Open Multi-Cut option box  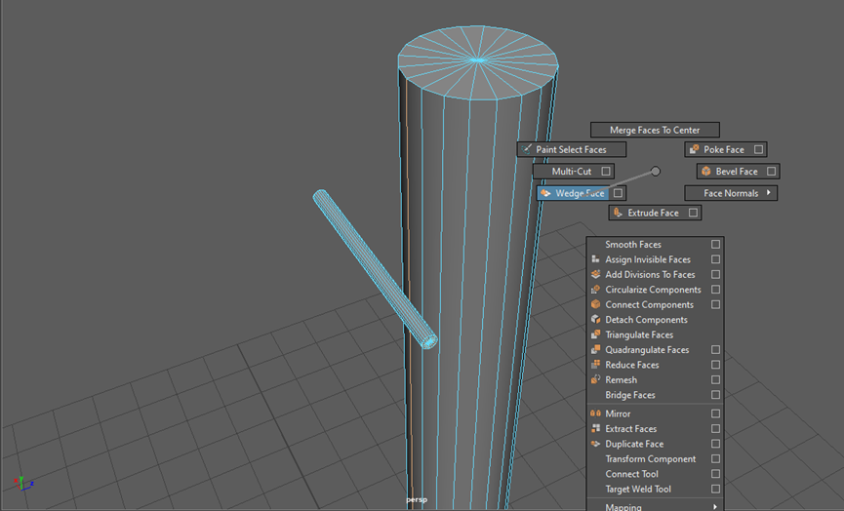coord(606,171)
